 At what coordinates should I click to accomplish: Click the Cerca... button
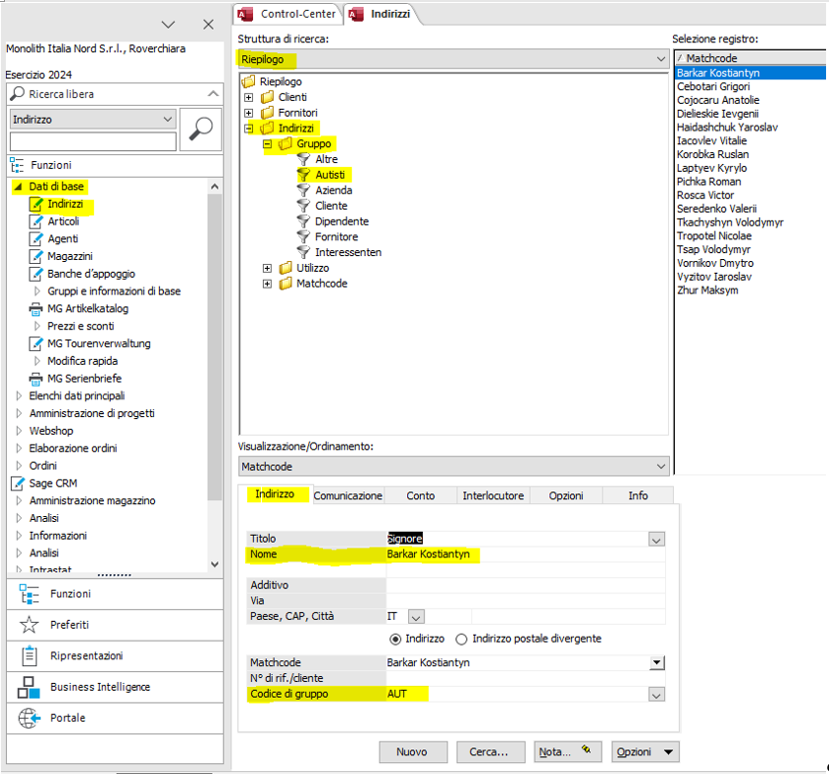pyautogui.click(x=489, y=752)
